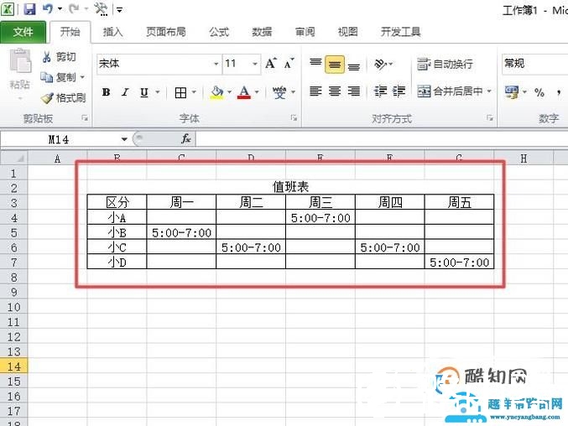Click the 值班表 title cell

pos(290,187)
